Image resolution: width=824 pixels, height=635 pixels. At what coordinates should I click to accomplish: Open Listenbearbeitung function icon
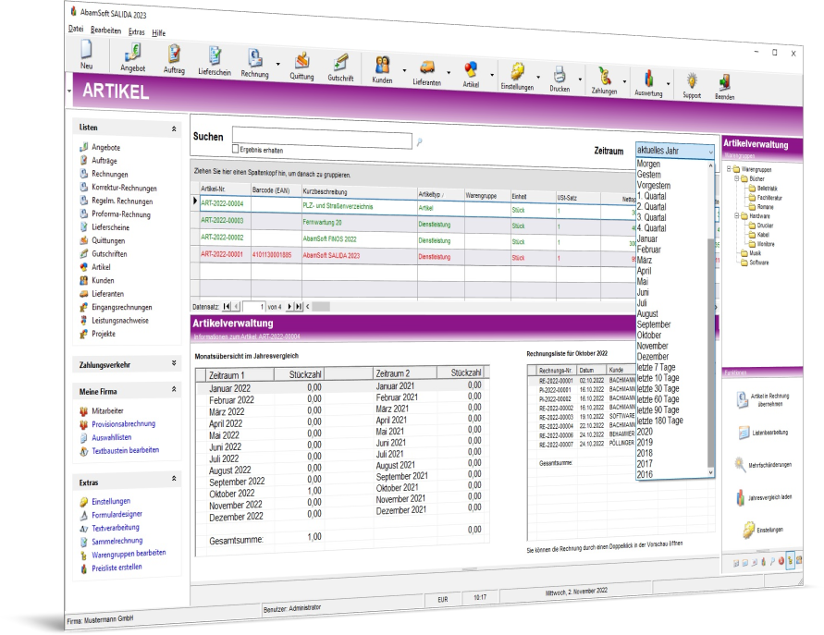pos(744,433)
